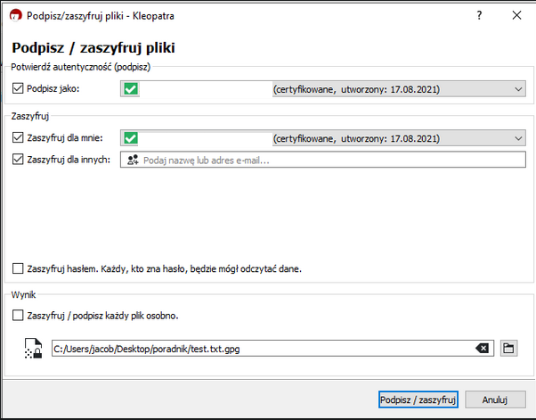Click the 'Podpisz / zaszyfruj pliki' heading
Screen dimensions: 536x420
[x=93, y=47]
